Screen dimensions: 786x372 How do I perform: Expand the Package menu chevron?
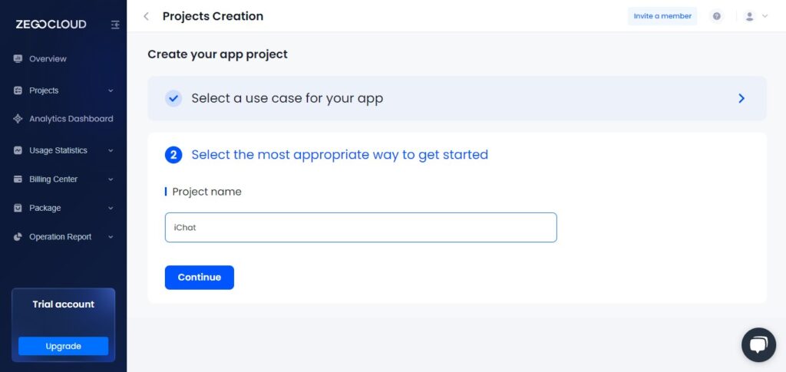(x=111, y=208)
